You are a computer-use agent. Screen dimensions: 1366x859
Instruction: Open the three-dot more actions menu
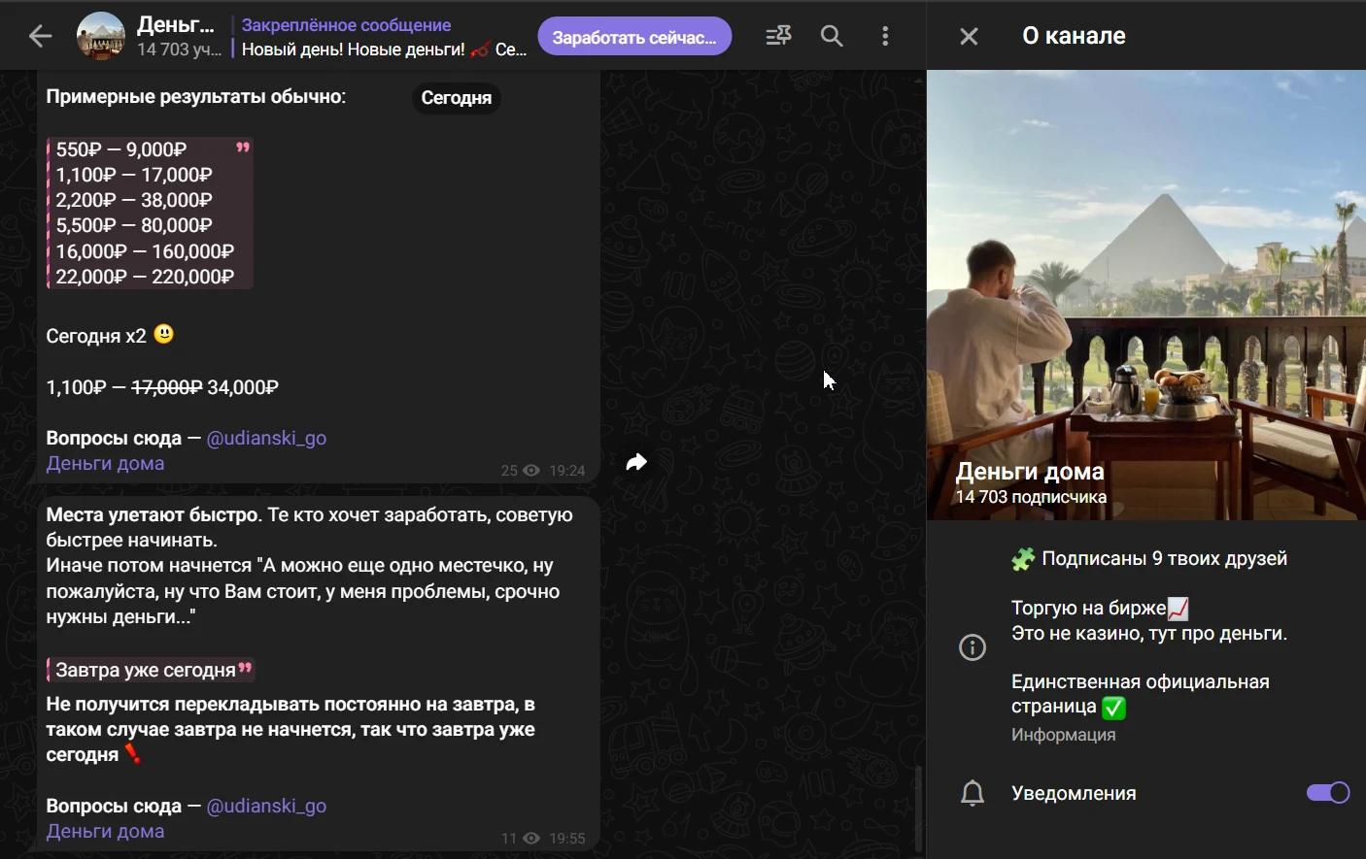(x=885, y=36)
